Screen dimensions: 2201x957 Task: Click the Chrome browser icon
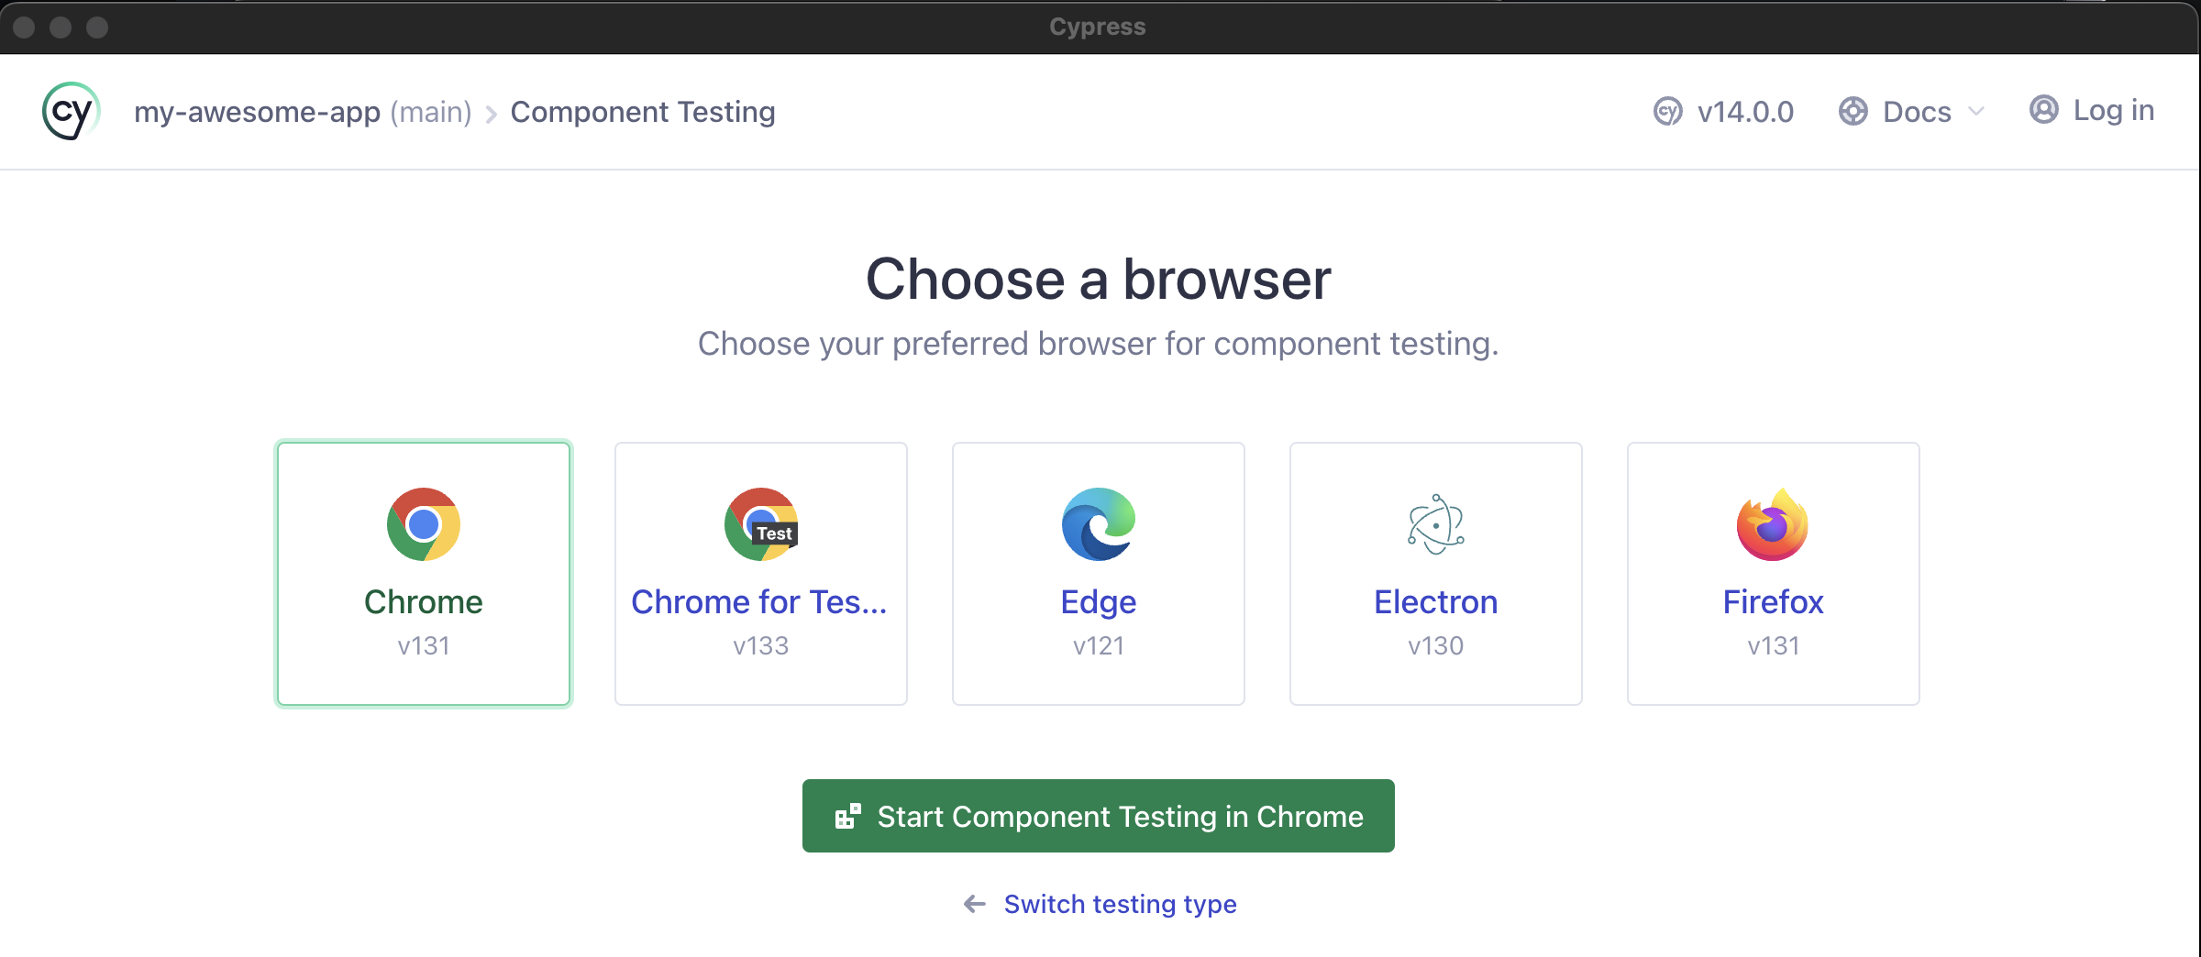coord(423,524)
